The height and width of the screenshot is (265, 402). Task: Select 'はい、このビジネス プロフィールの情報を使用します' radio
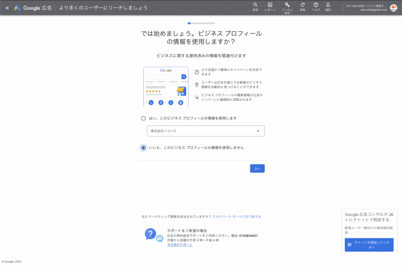(x=143, y=118)
